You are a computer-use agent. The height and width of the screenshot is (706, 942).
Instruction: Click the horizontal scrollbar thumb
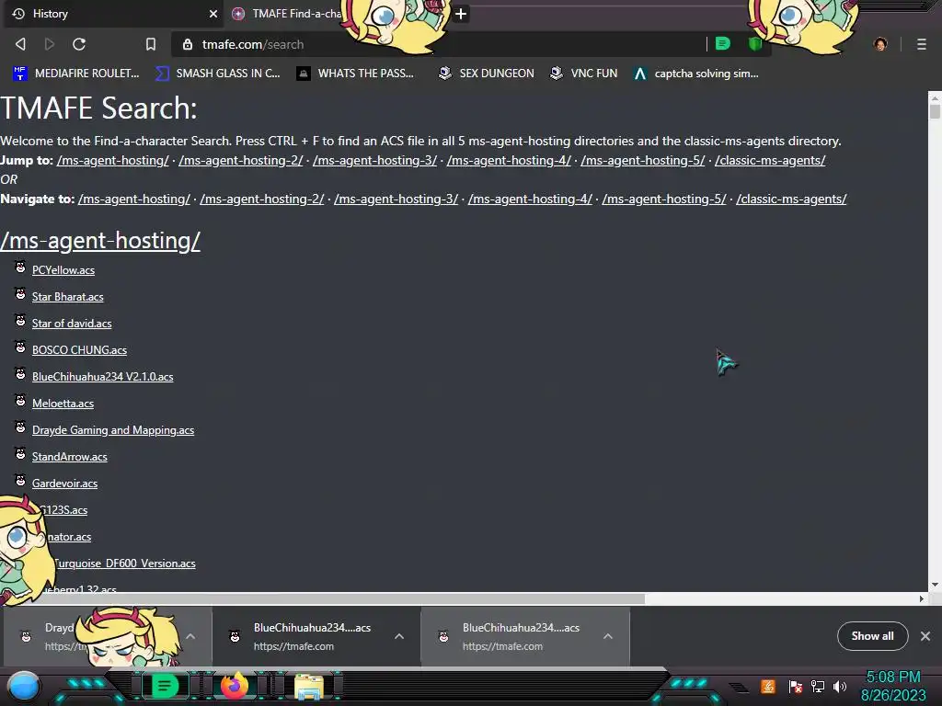[323, 598]
